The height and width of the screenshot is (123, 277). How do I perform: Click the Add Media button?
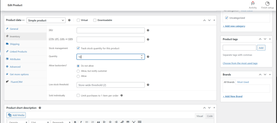(x=16, y=115)
